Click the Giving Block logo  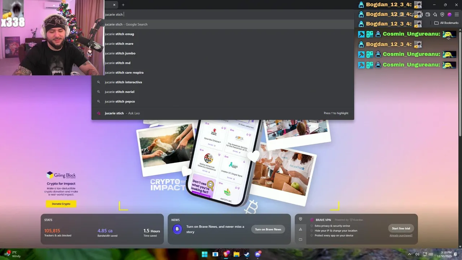61,175
